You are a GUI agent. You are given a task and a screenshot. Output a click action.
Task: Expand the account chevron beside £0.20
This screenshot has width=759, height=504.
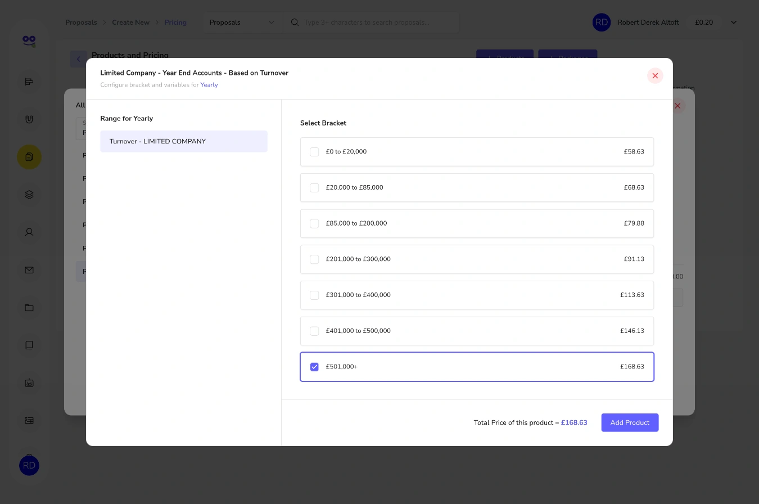pyautogui.click(x=734, y=22)
